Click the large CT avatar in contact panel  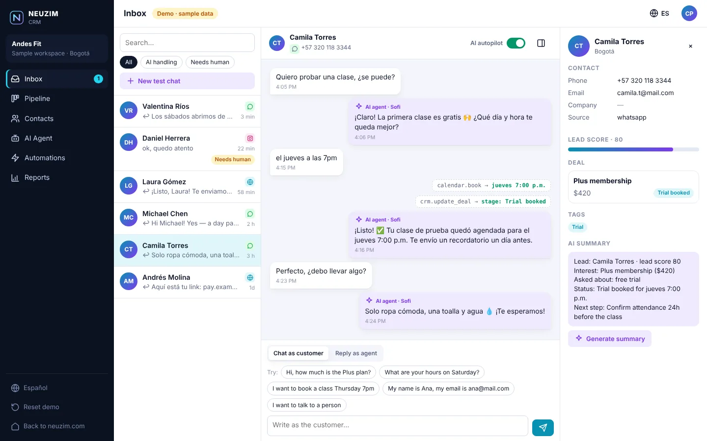pos(579,46)
